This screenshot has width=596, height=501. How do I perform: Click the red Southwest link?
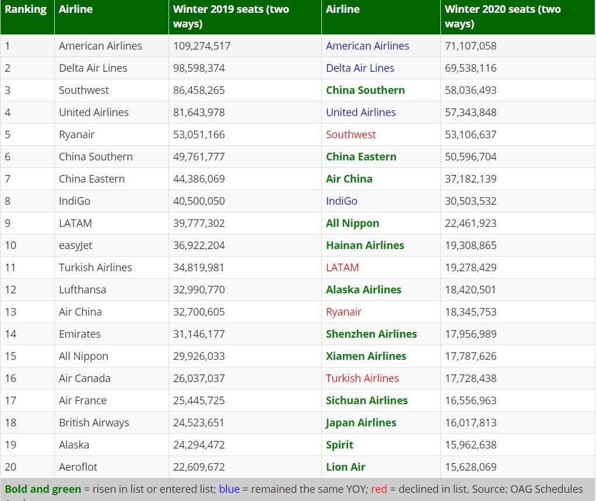tap(350, 135)
